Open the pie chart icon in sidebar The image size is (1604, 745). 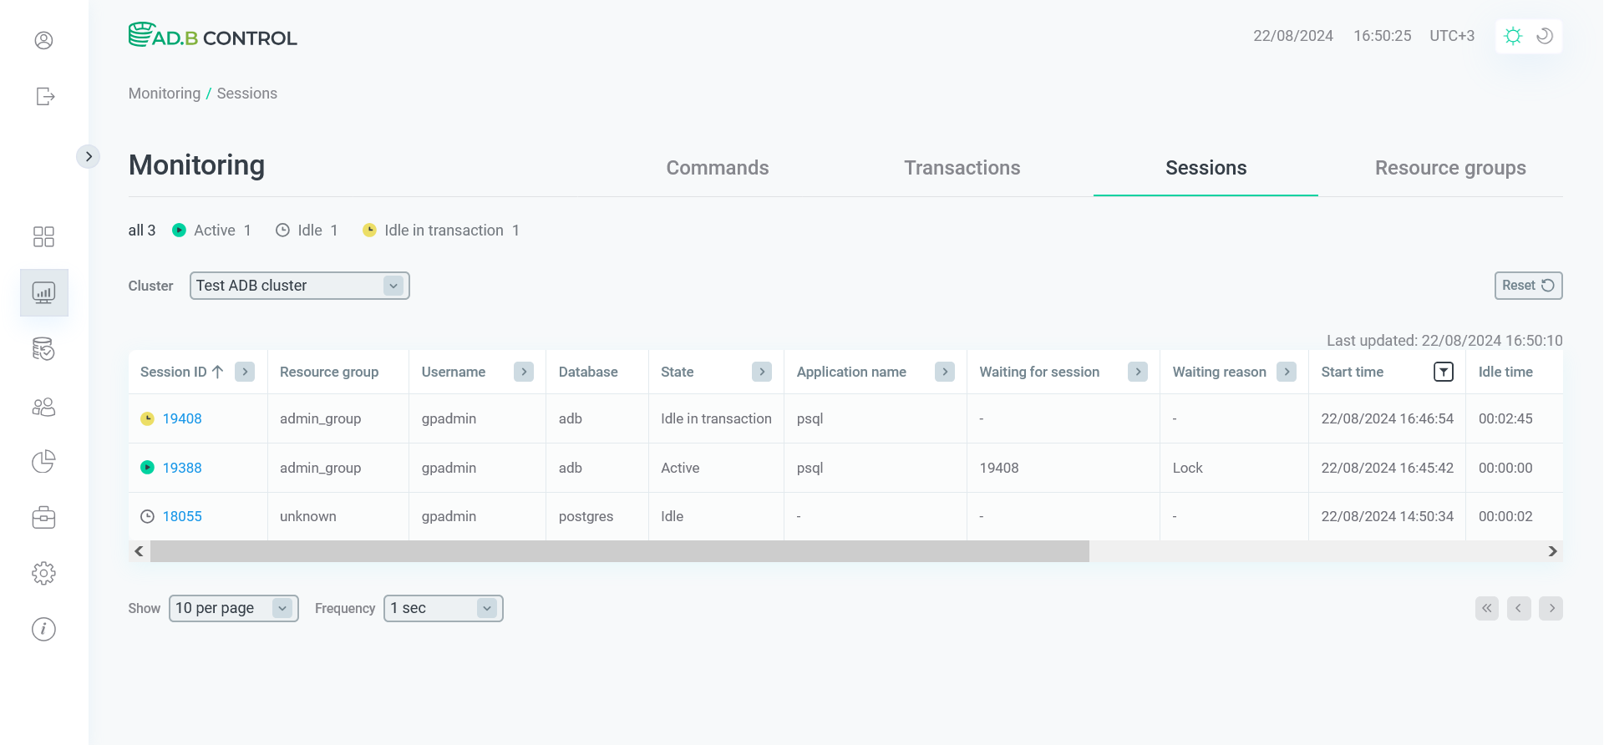click(x=43, y=462)
